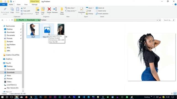The width and height of the screenshot is (177, 99).
Task: Open the Bumpers folder in sidebar
Action: pos(10,42)
